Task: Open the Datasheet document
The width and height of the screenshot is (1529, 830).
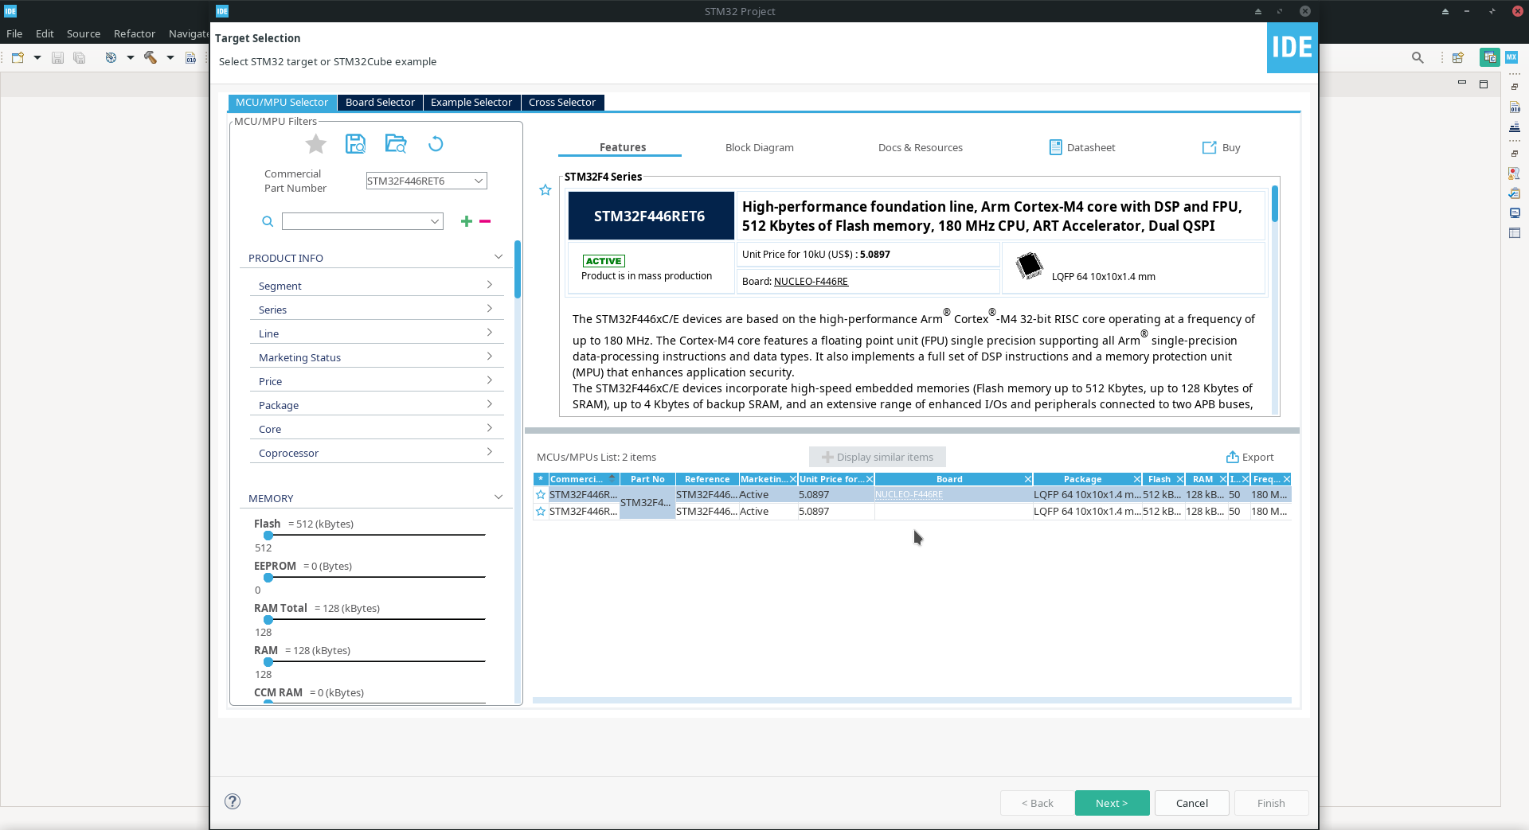Action: pos(1082,147)
